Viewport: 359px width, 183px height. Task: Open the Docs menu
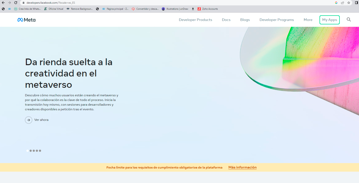tap(226, 20)
